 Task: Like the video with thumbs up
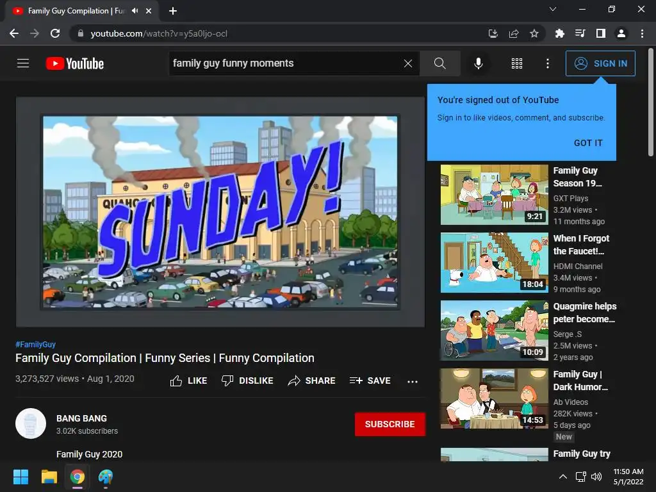pos(189,381)
